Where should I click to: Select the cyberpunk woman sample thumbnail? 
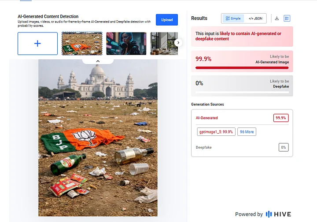click(126, 44)
